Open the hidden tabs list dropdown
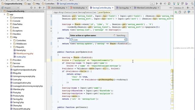195x110 pixels. coord(171,8)
